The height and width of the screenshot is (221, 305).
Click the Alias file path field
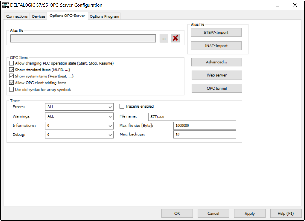tap(83, 38)
